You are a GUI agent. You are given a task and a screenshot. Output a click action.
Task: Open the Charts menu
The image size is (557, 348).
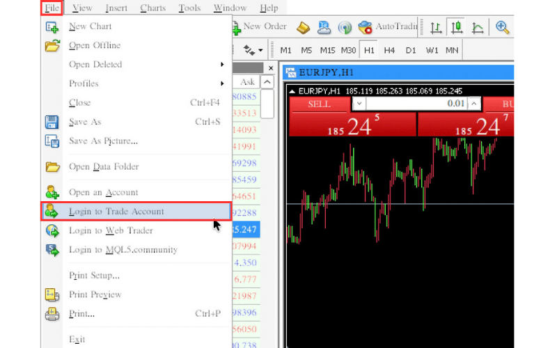(x=152, y=8)
